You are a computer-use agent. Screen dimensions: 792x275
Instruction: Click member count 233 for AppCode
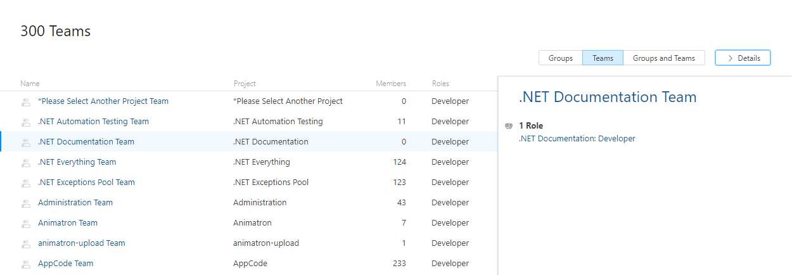399,264
